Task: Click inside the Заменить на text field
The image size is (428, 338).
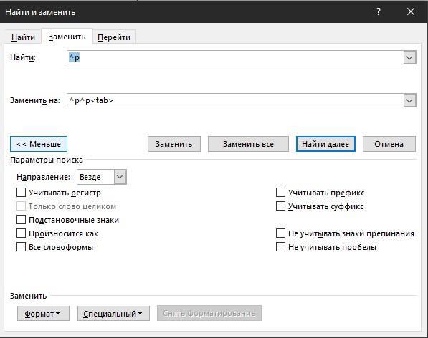Action: 235,100
